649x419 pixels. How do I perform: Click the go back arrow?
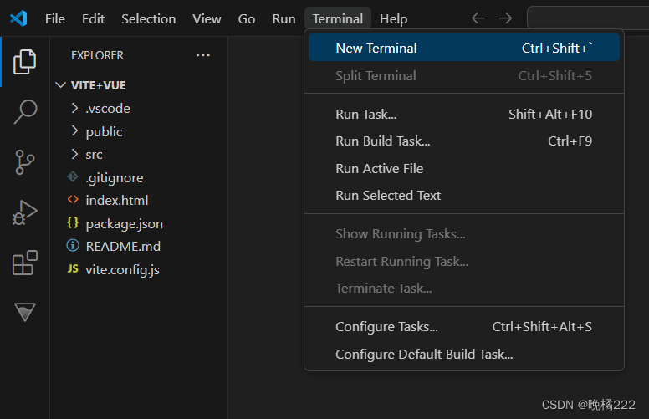tap(478, 18)
